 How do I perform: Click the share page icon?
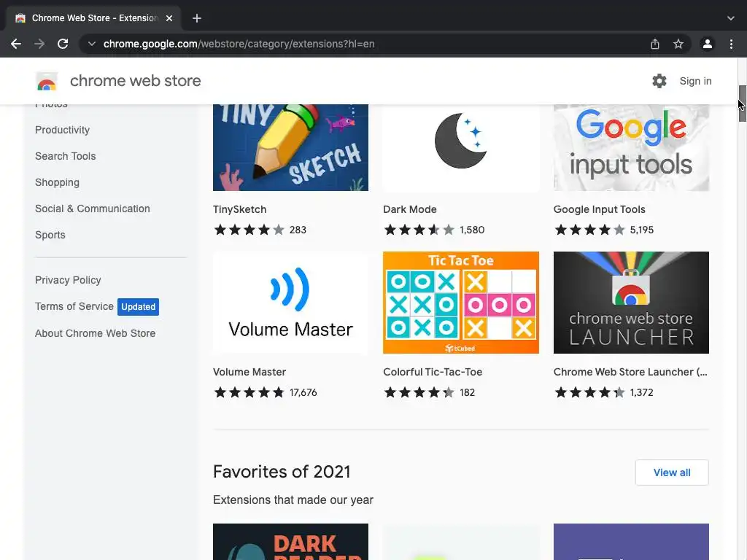(x=655, y=44)
